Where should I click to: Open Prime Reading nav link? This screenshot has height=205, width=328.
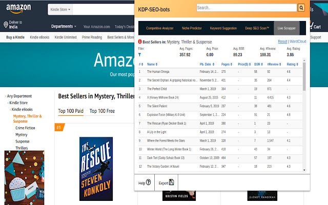(92, 37)
